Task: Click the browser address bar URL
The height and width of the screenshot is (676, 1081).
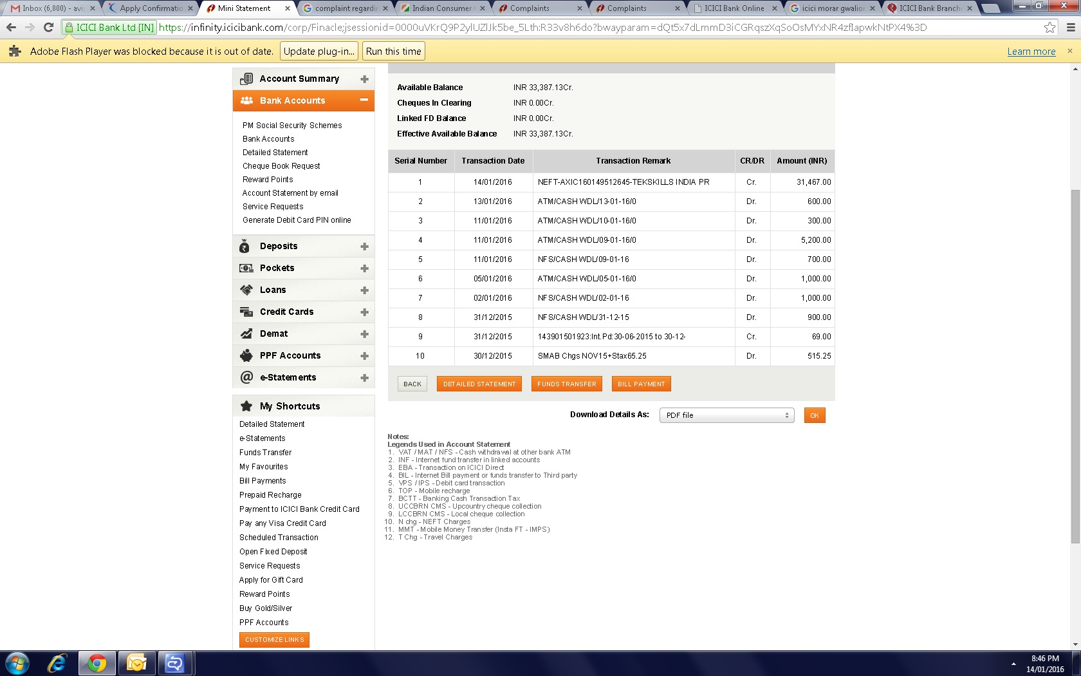Action: coord(540,28)
